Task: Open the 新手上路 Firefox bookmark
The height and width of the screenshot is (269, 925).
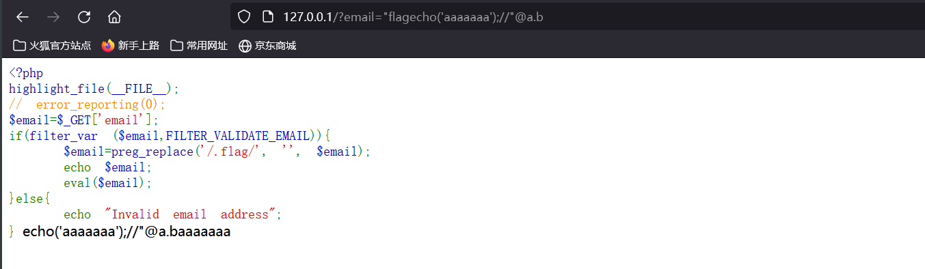Action: coord(131,46)
